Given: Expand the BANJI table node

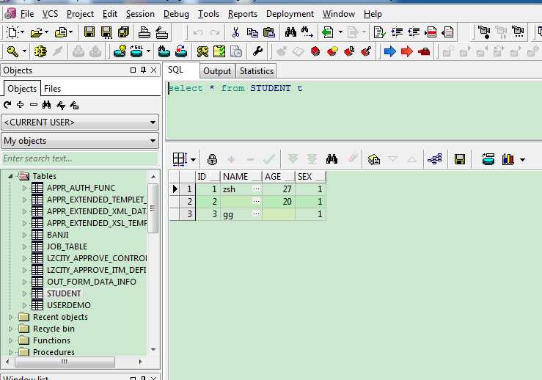Looking at the screenshot, I should pyautogui.click(x=24, y=235).
